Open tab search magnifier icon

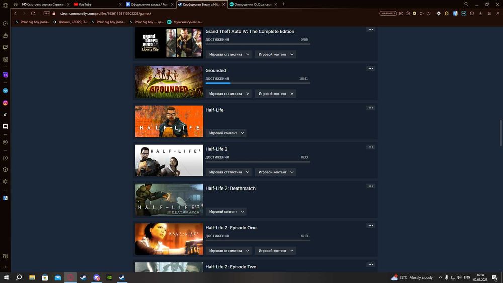tap(466, 4)
